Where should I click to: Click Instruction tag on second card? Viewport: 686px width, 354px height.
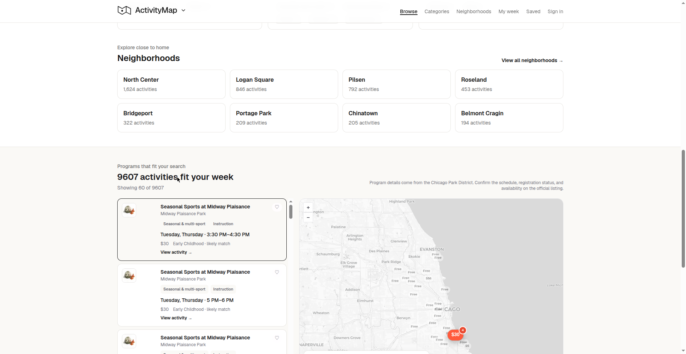[223, 289]
